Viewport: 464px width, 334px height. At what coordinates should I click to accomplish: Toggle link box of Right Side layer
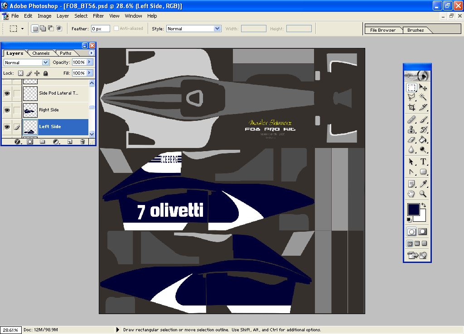point(17,110)
